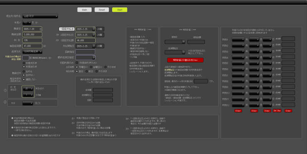This screenshot has width=307, height=154.
Task: Click the 融資金額 field showing 2,000,000
Action: tap(32, 34)
